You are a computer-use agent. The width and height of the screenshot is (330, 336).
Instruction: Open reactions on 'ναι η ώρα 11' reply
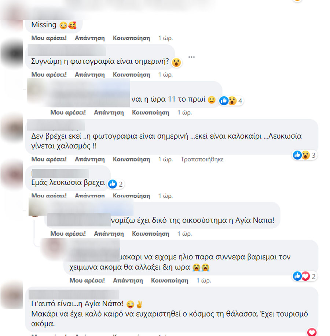tap(231, 101)
